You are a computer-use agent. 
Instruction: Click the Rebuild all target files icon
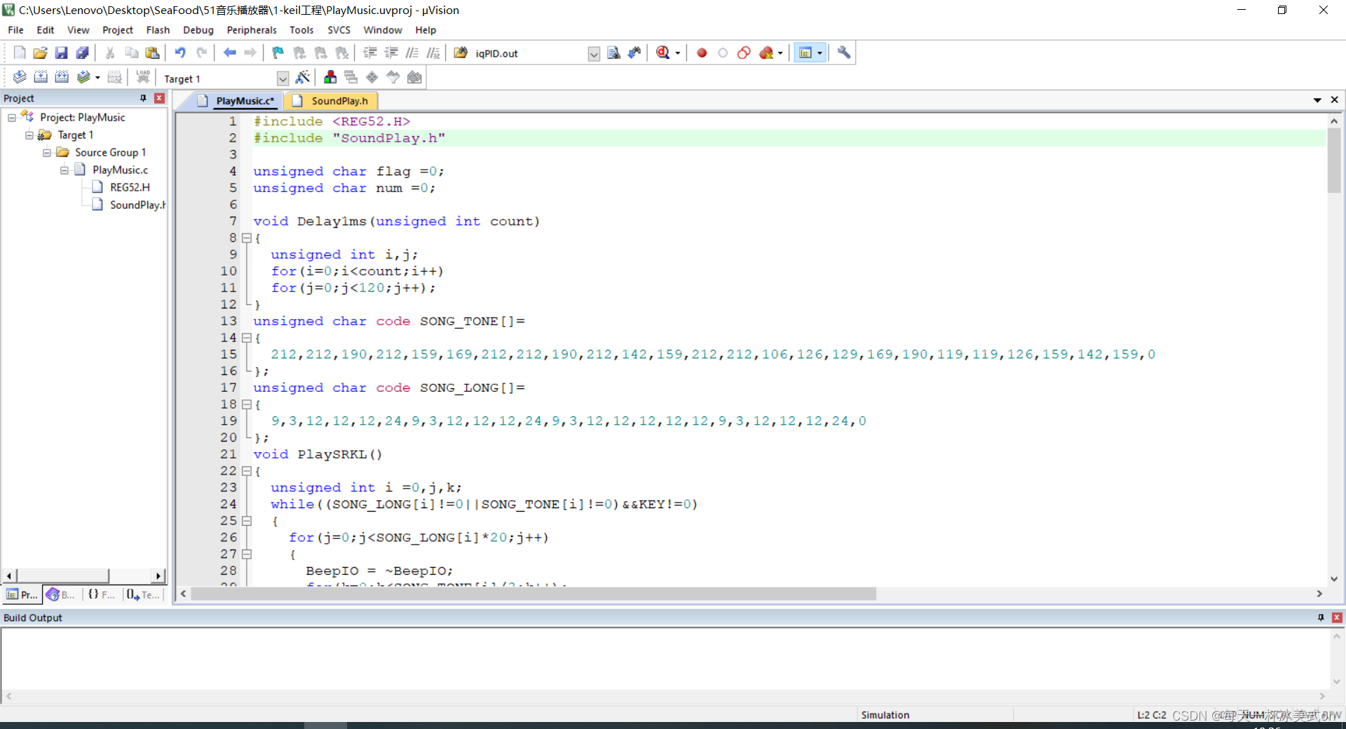click(x=62, y=77)
